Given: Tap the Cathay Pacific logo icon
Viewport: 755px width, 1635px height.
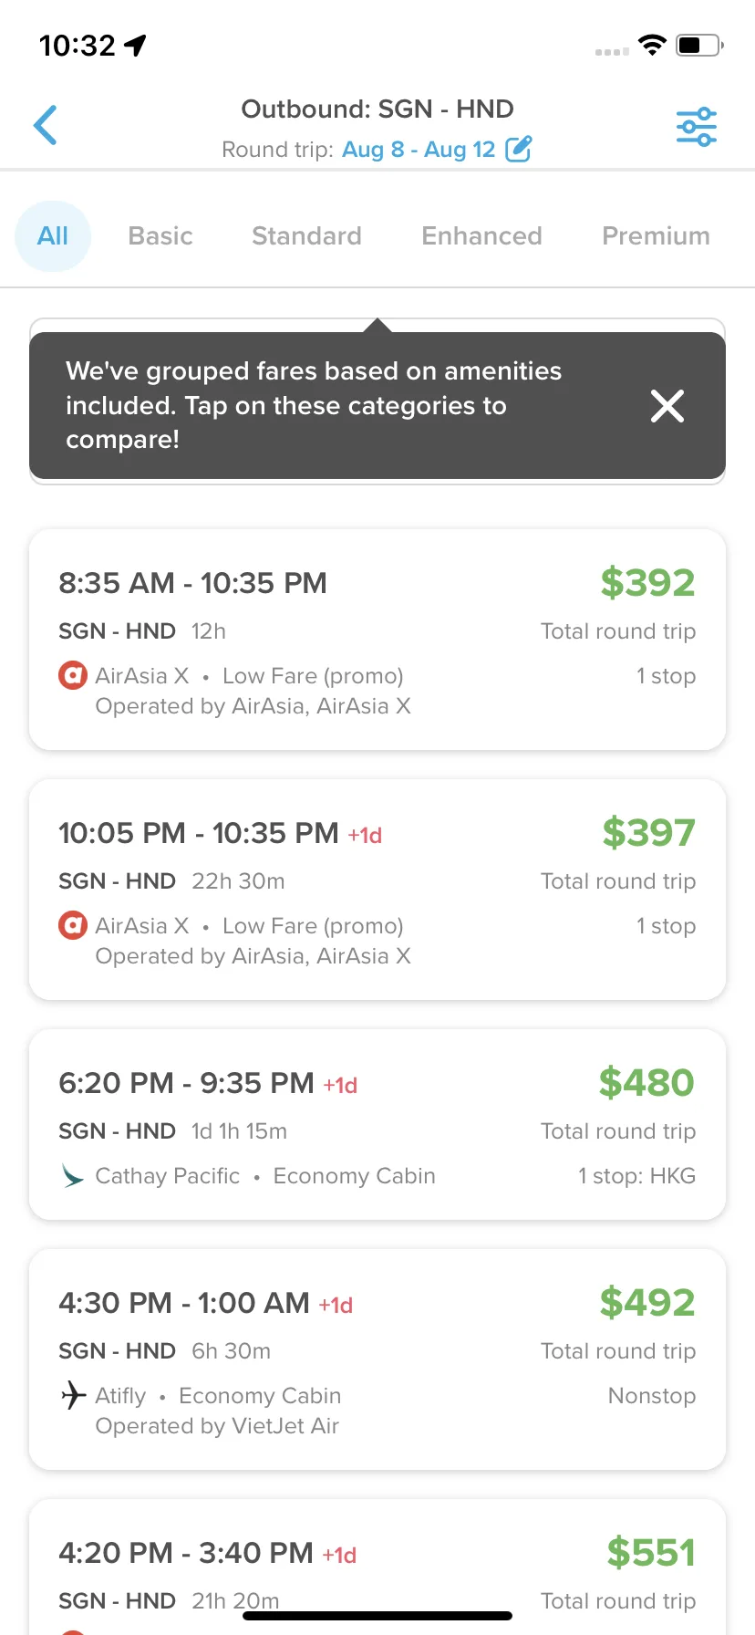Looking at the screenshot, I should [72, 1176].
